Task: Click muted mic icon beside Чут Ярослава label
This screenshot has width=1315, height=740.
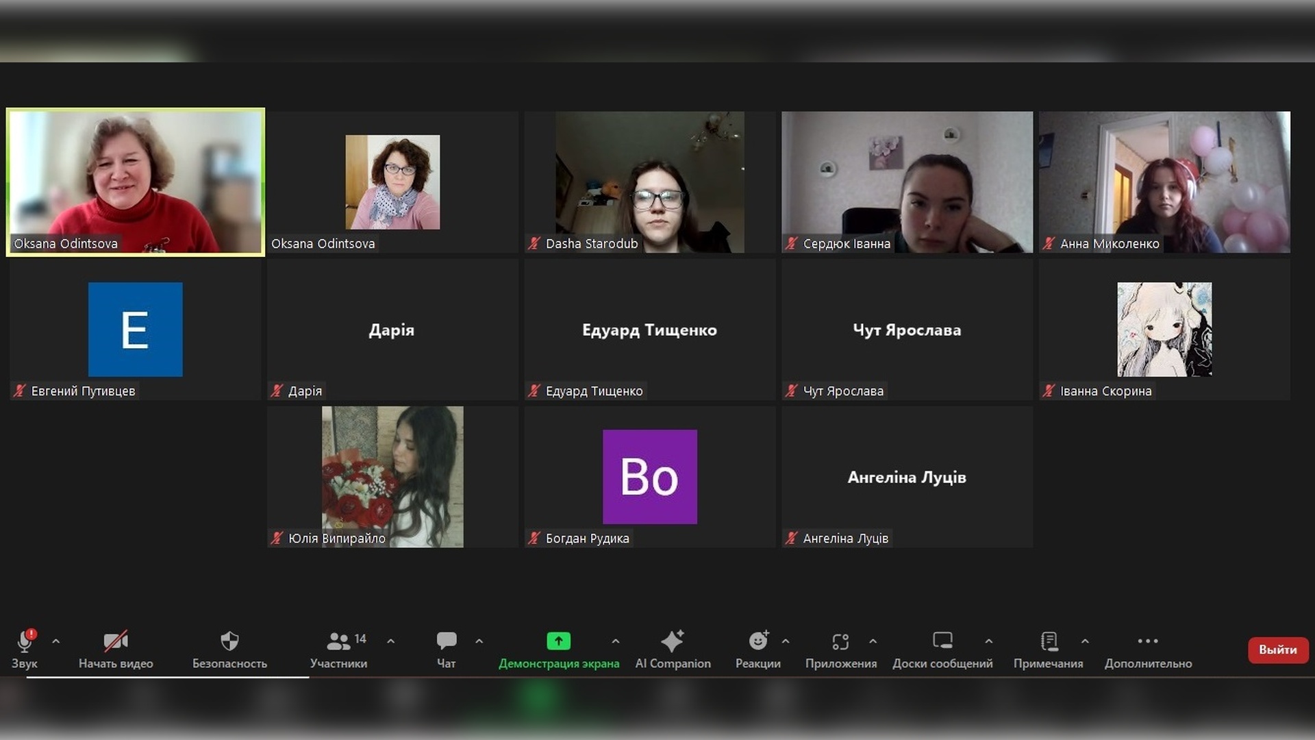Action: 792,391
